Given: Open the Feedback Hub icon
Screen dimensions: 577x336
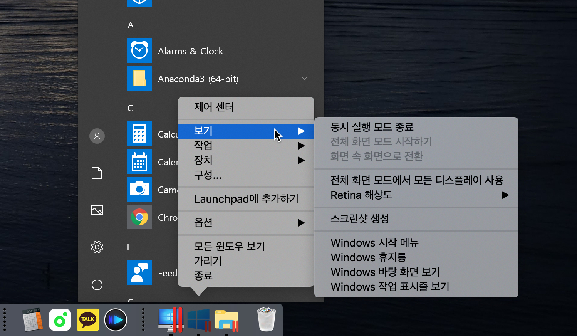Looking at the screenshot, I should coord(139,272).
